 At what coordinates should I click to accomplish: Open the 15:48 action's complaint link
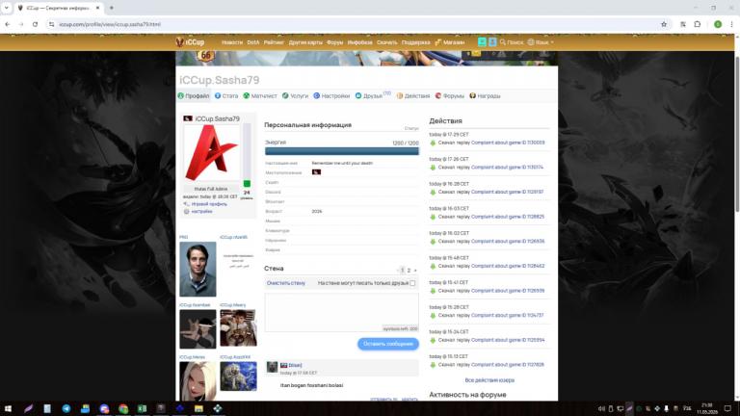pyautogui.click(x=508, y=266)
